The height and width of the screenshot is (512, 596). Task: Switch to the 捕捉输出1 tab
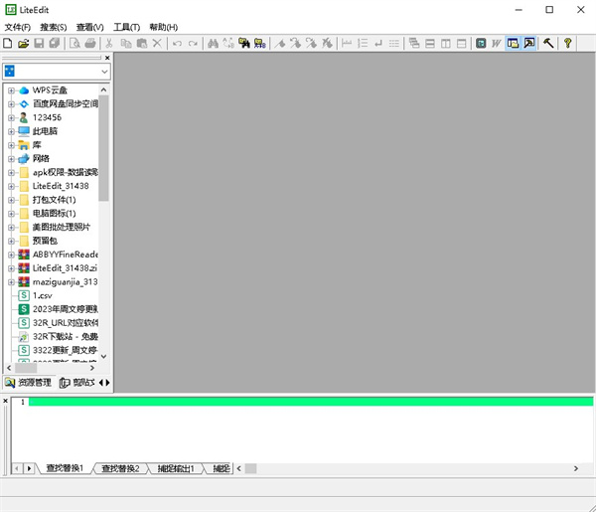click(x=176, y=468)
